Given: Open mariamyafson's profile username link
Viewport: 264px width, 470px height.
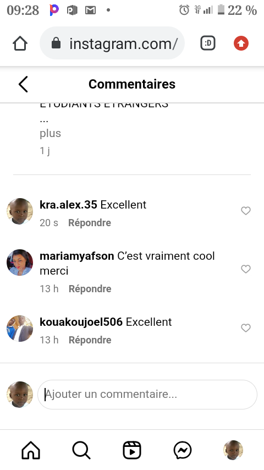Looking at the screenshot, I should click(x=76, y=256).
